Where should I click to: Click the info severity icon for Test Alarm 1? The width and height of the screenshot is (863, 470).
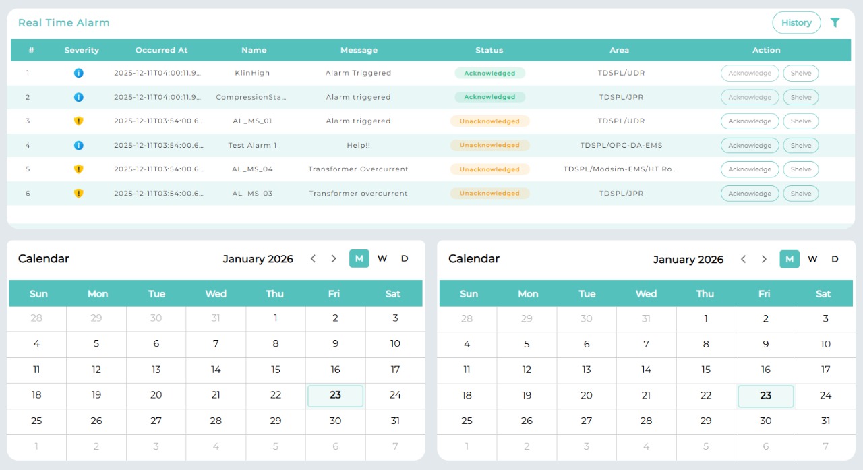click(78, 145)
